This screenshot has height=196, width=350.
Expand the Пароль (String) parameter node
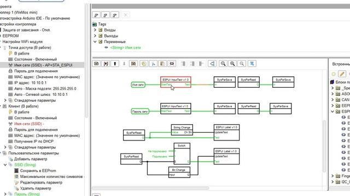[x=5, y=194]
